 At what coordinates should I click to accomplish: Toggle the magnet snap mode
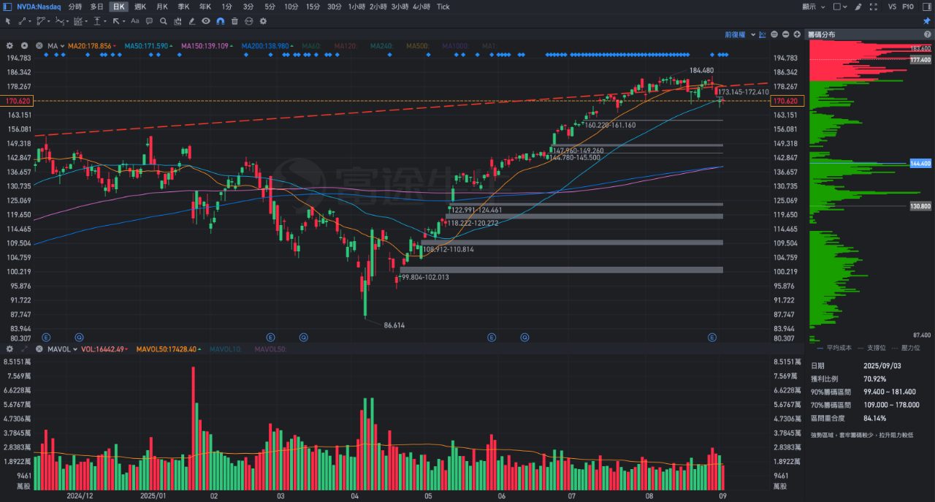(x=220, y=21)
